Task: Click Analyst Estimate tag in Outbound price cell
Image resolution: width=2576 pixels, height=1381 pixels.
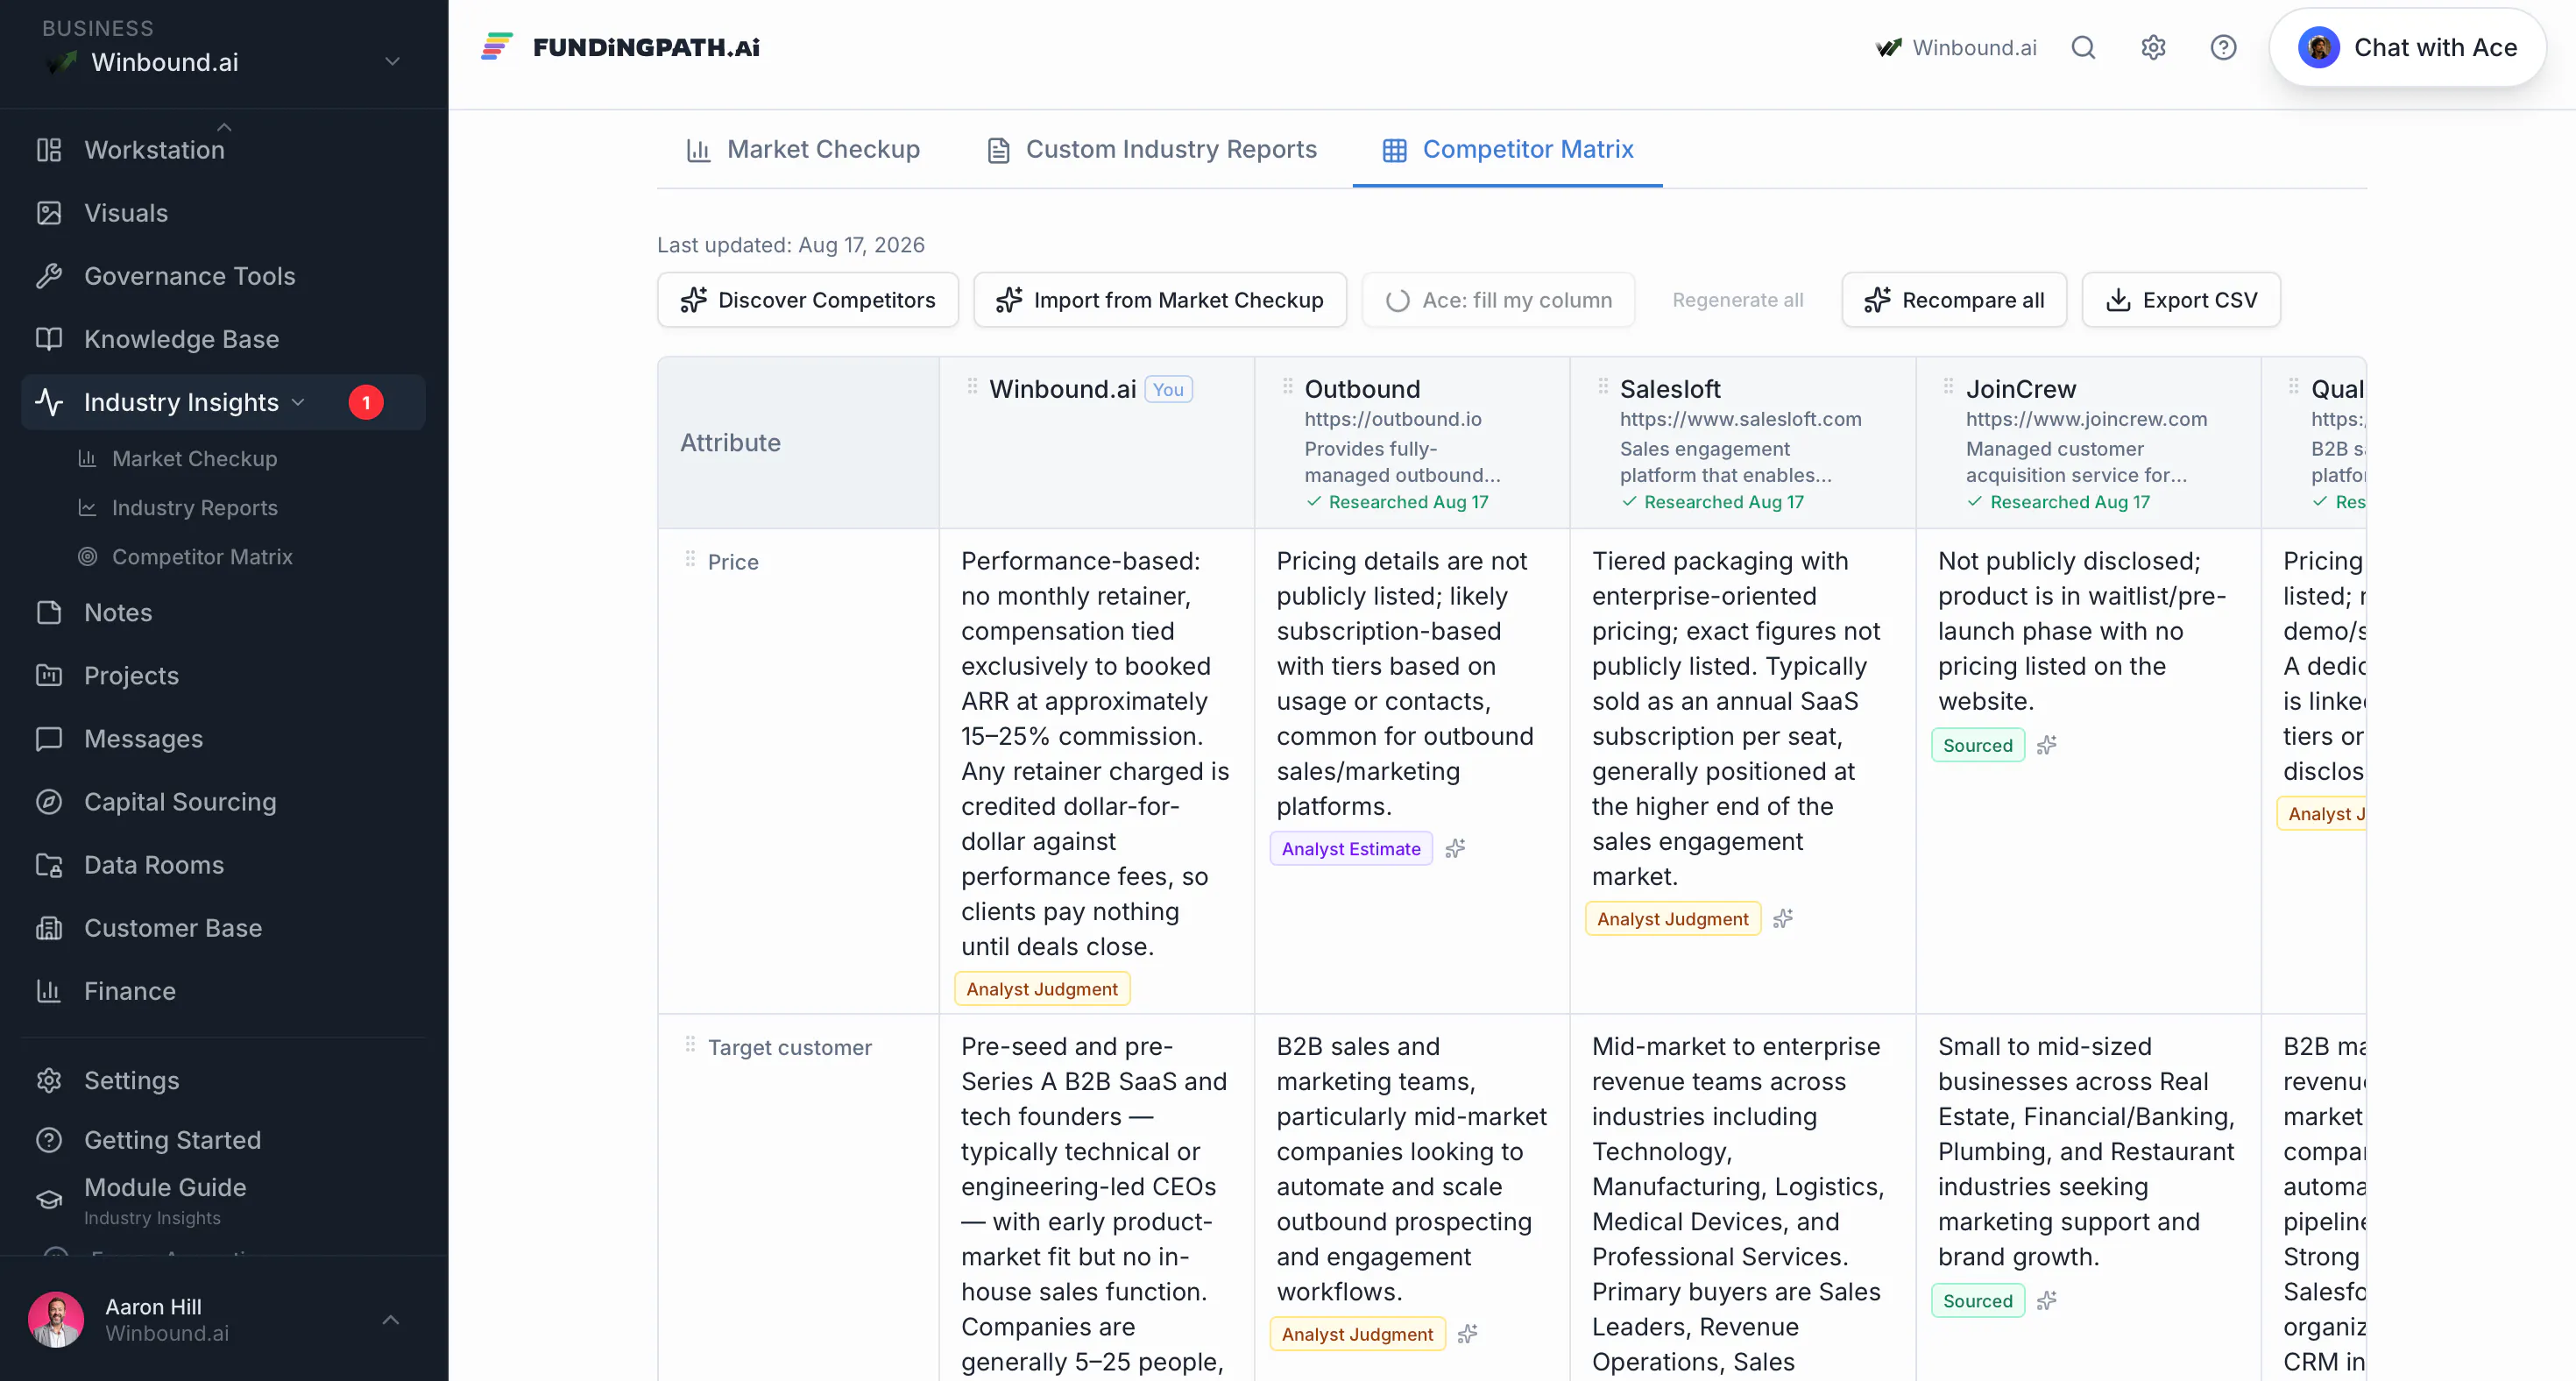Action: 1351,848
